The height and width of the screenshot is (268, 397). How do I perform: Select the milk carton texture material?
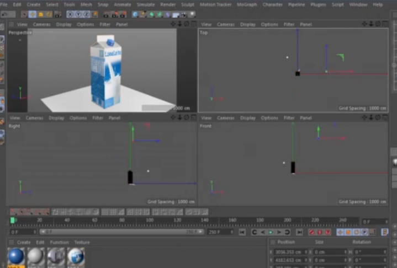pos(76,256)
